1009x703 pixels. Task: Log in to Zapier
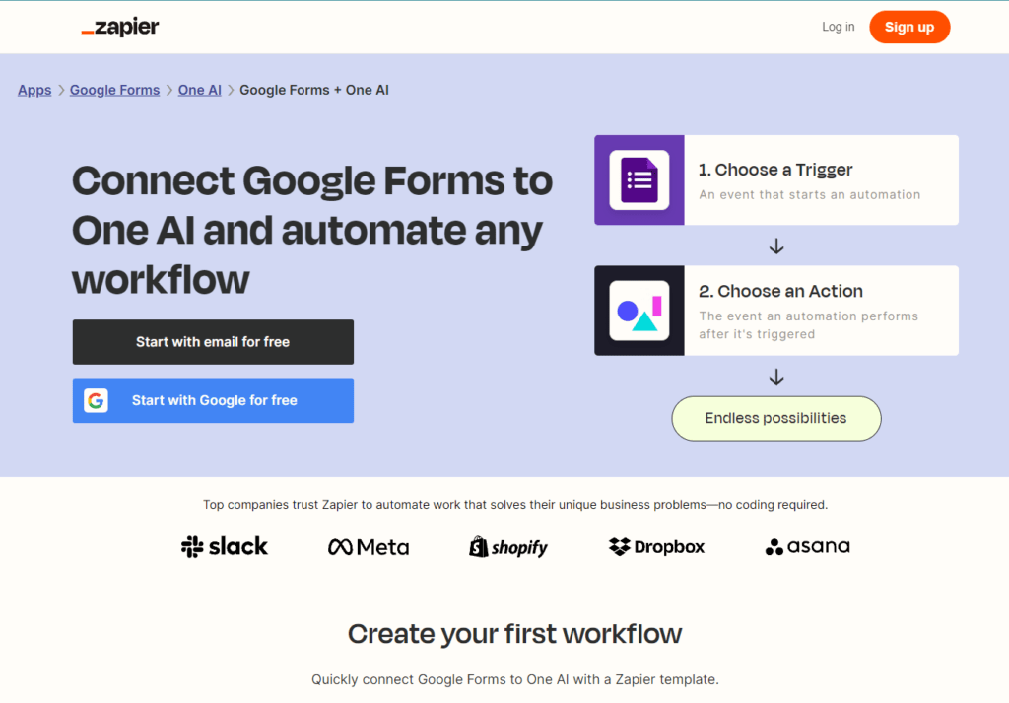tap(839, 27)
